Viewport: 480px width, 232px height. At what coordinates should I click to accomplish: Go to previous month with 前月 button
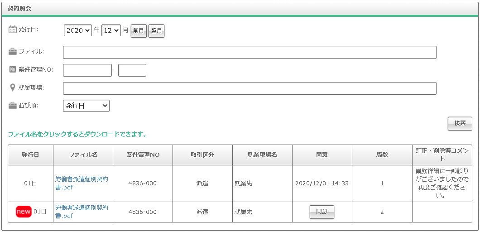pos(139,31)
